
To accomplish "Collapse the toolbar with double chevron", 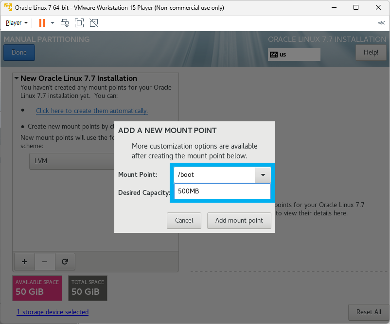I will coord(382,23).
